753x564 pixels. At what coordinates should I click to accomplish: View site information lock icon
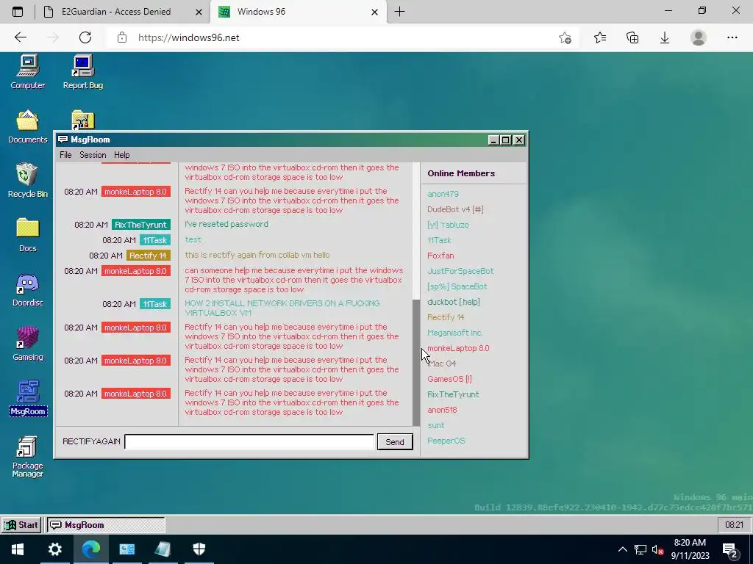pos(122,37)
